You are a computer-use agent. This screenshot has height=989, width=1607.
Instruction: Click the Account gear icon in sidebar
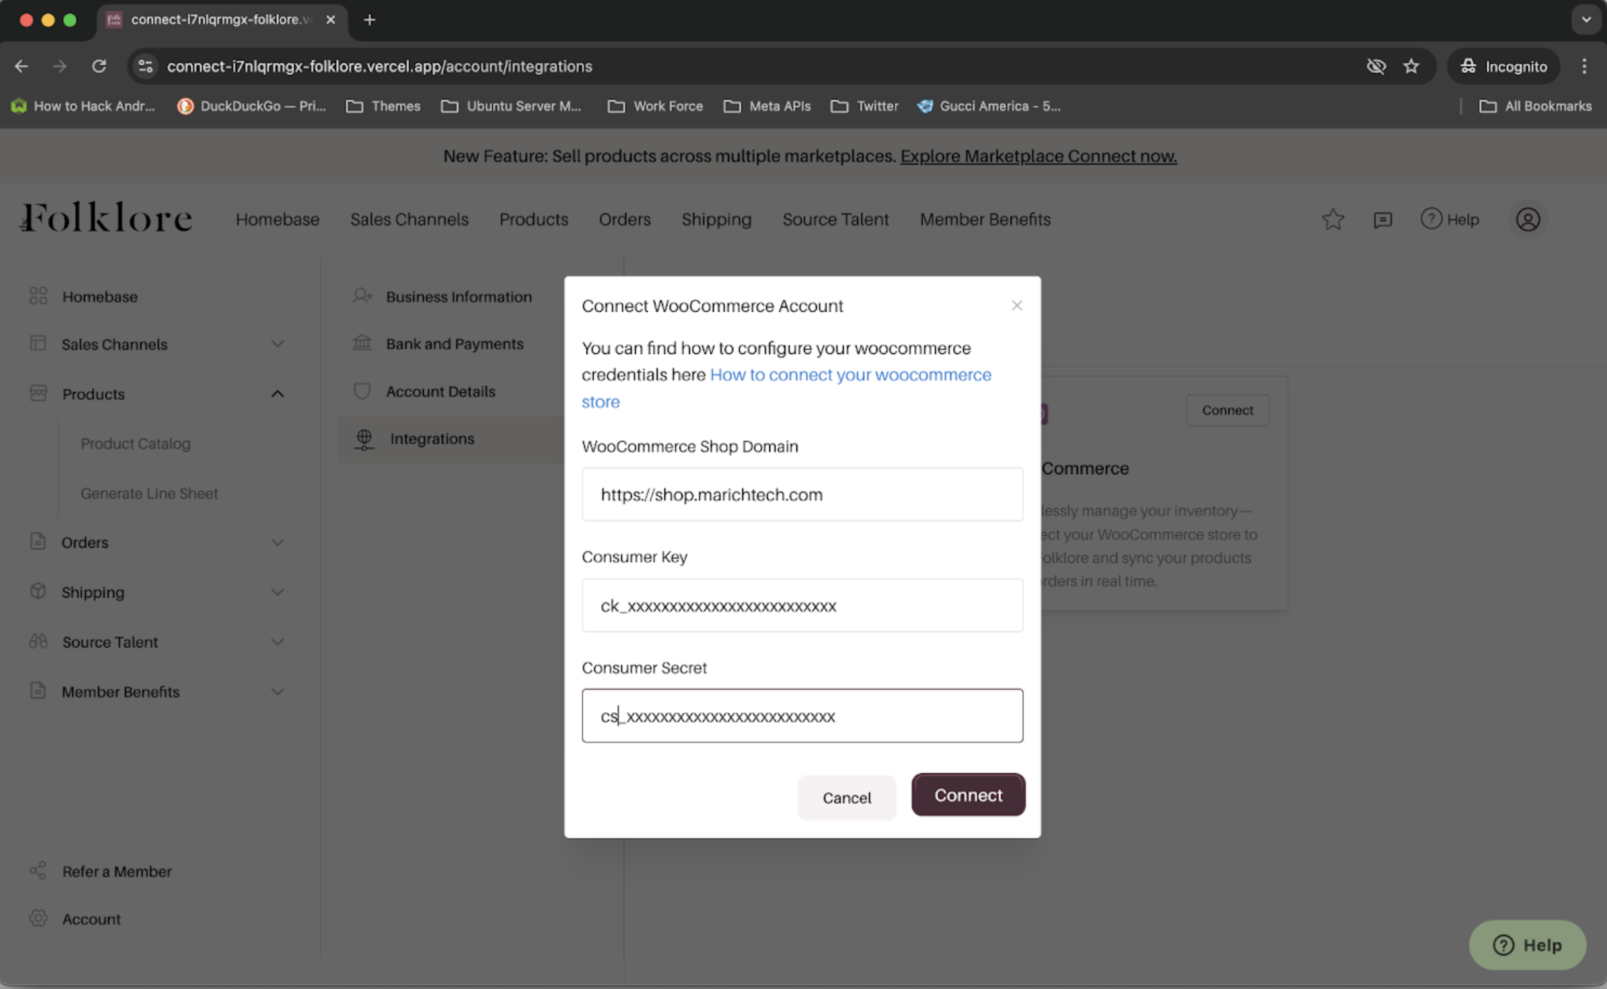click(38, 918)
